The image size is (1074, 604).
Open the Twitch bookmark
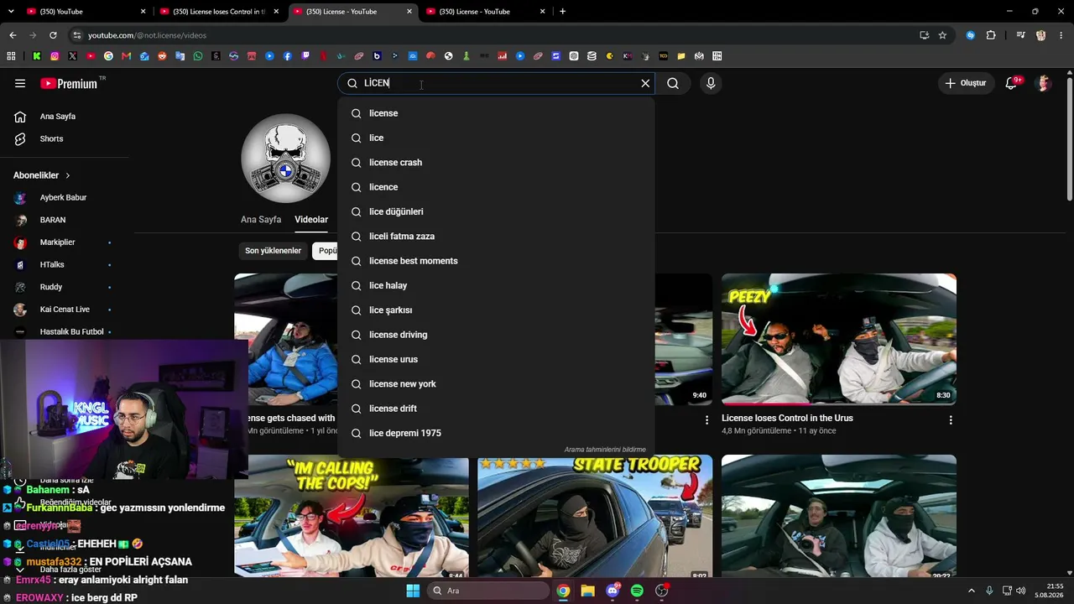coord(305,56)
